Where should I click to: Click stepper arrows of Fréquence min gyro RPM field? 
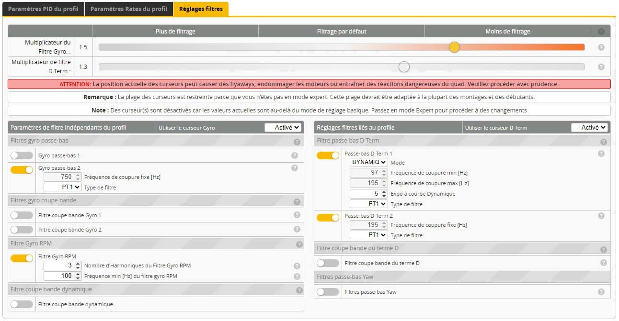(78, 276)
